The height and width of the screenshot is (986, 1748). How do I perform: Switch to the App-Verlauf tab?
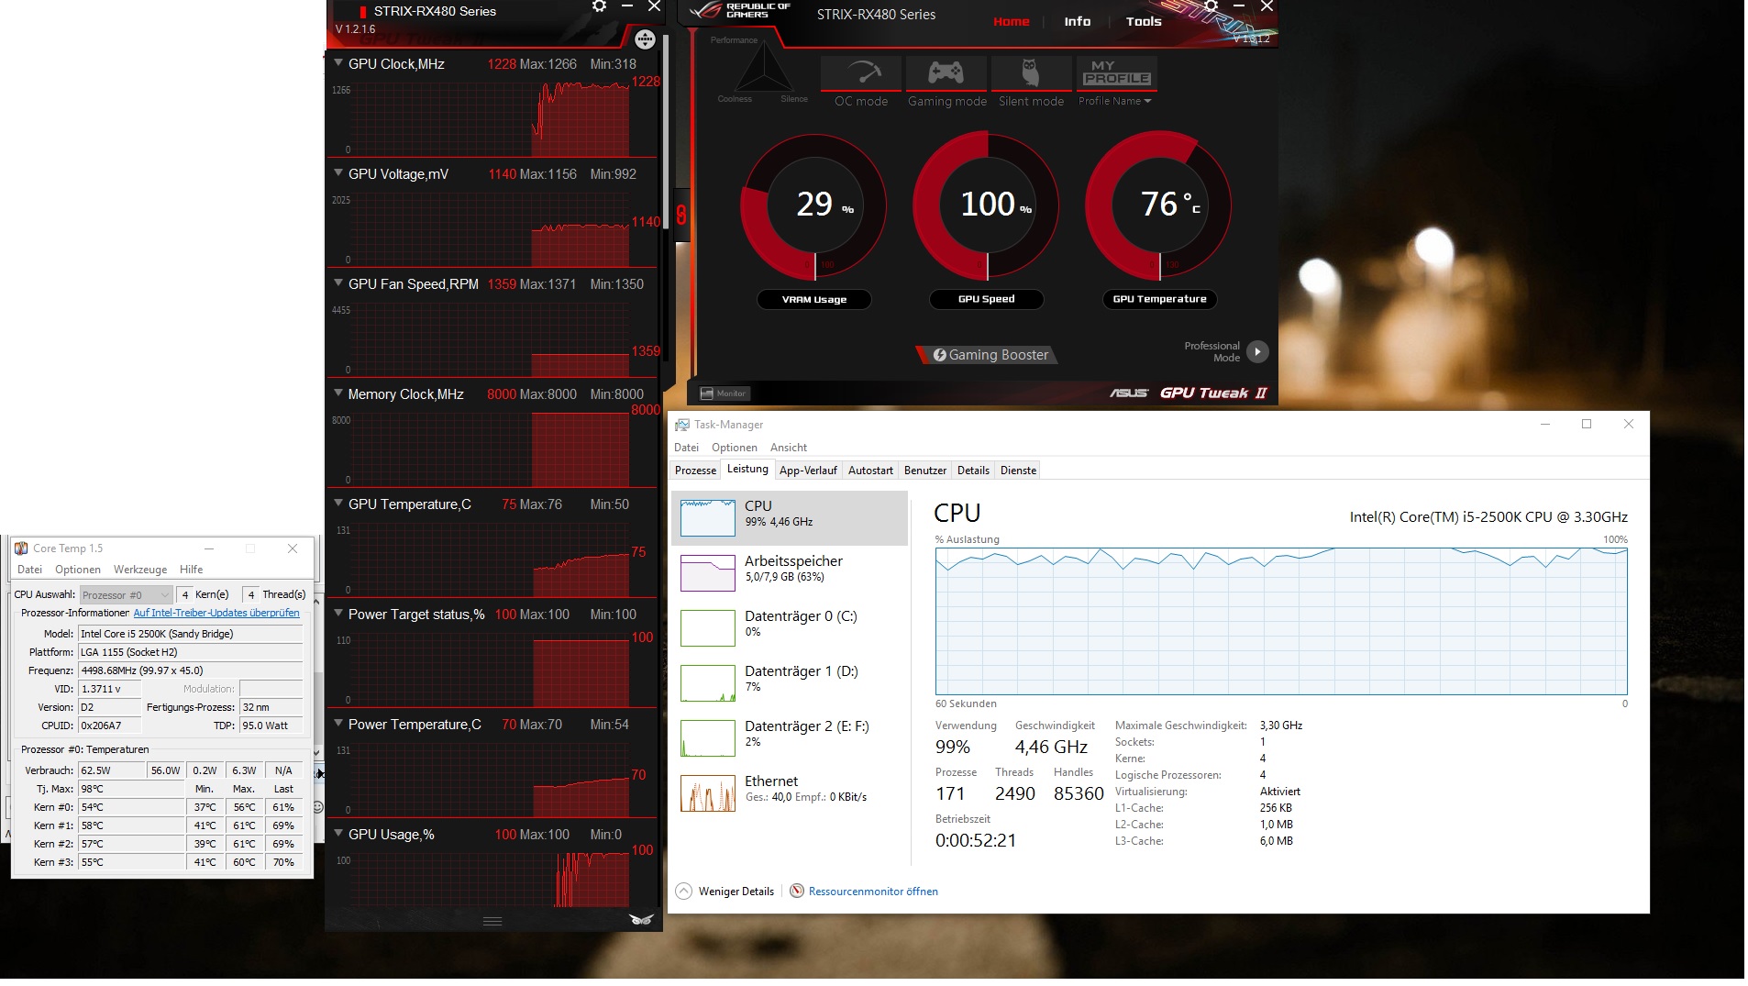(808, 471)
